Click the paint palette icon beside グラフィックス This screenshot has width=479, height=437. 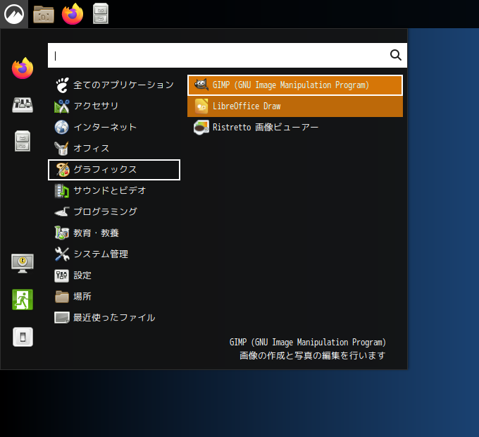62,170
